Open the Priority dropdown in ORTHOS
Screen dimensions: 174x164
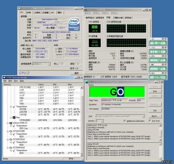click(102, 121)
